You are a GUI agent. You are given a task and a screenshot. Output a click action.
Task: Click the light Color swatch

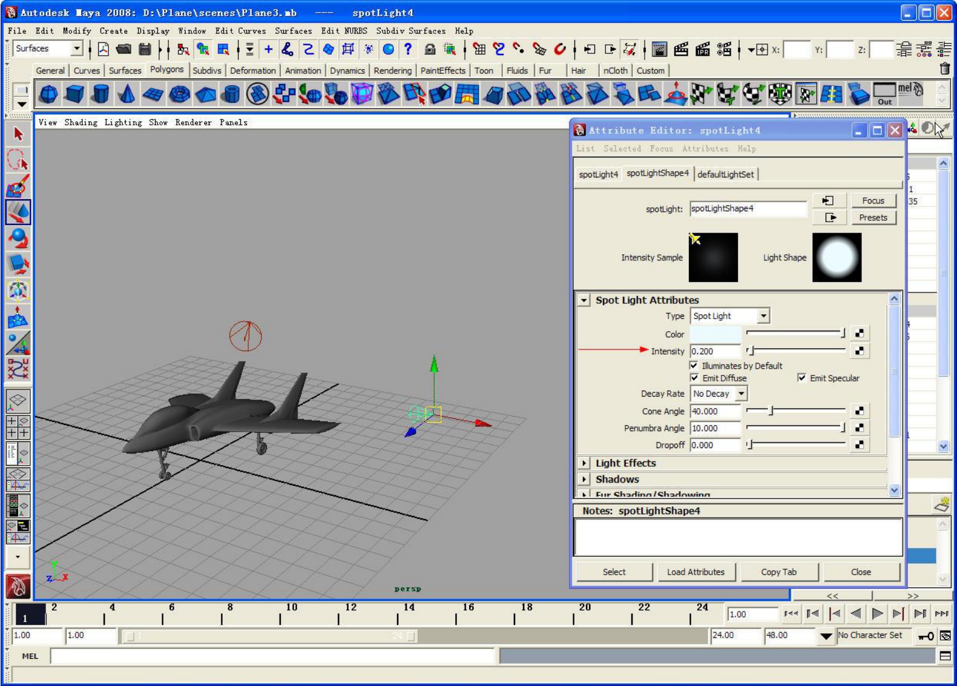[715, 334]
